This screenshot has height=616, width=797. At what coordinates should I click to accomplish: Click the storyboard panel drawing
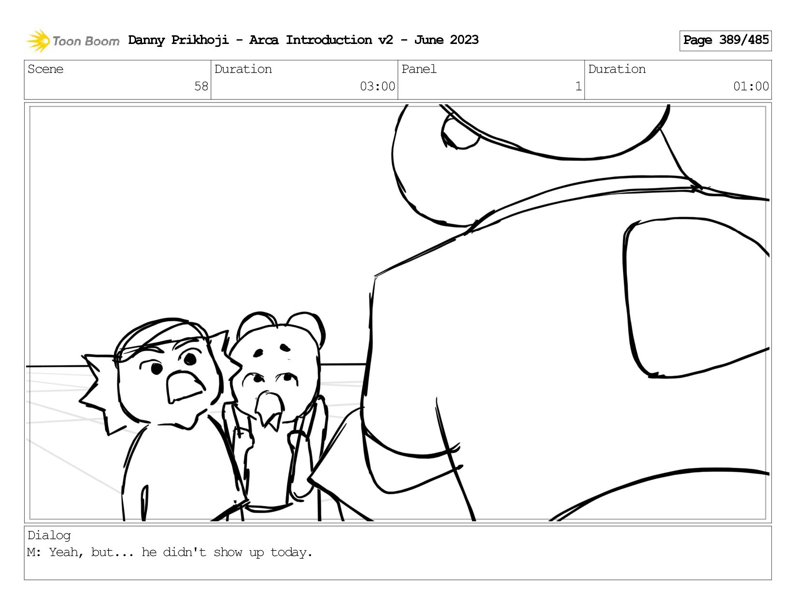pyautogui.click(x=398, y=313)
